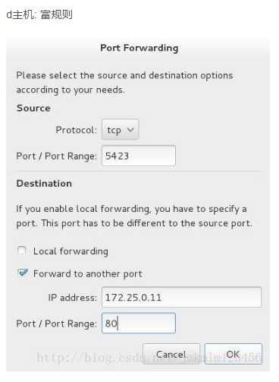This screenshot has height=382, width=279.
Task: Uncheck the Forward to another port checkbox
Action: click(23, 273)
